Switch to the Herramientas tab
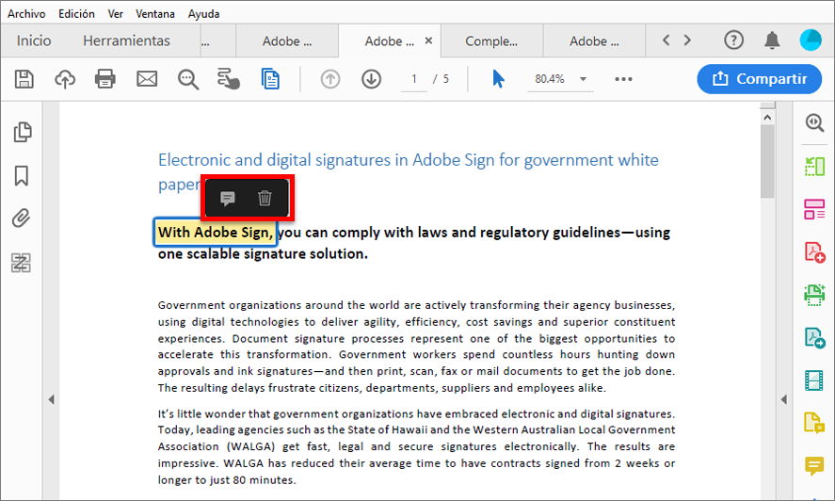 coord(126,40)
